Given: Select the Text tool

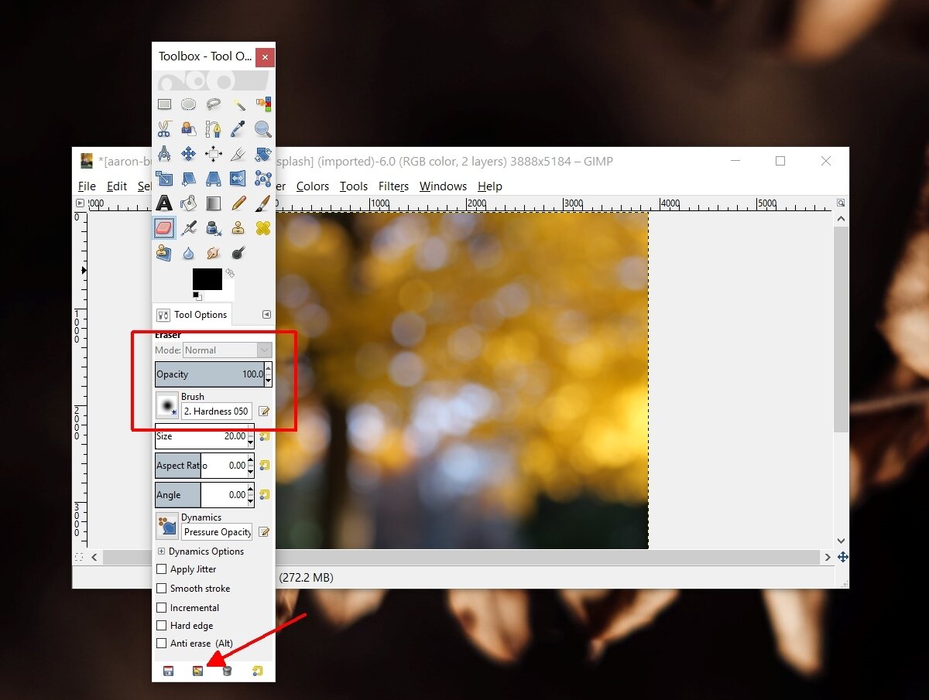Looking at the screenshot, I should (x=164, y=203).
